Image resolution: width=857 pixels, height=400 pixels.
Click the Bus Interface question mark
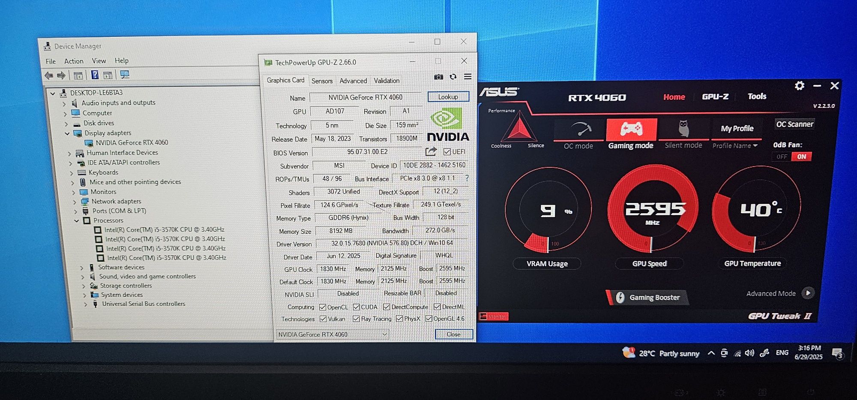467,178
